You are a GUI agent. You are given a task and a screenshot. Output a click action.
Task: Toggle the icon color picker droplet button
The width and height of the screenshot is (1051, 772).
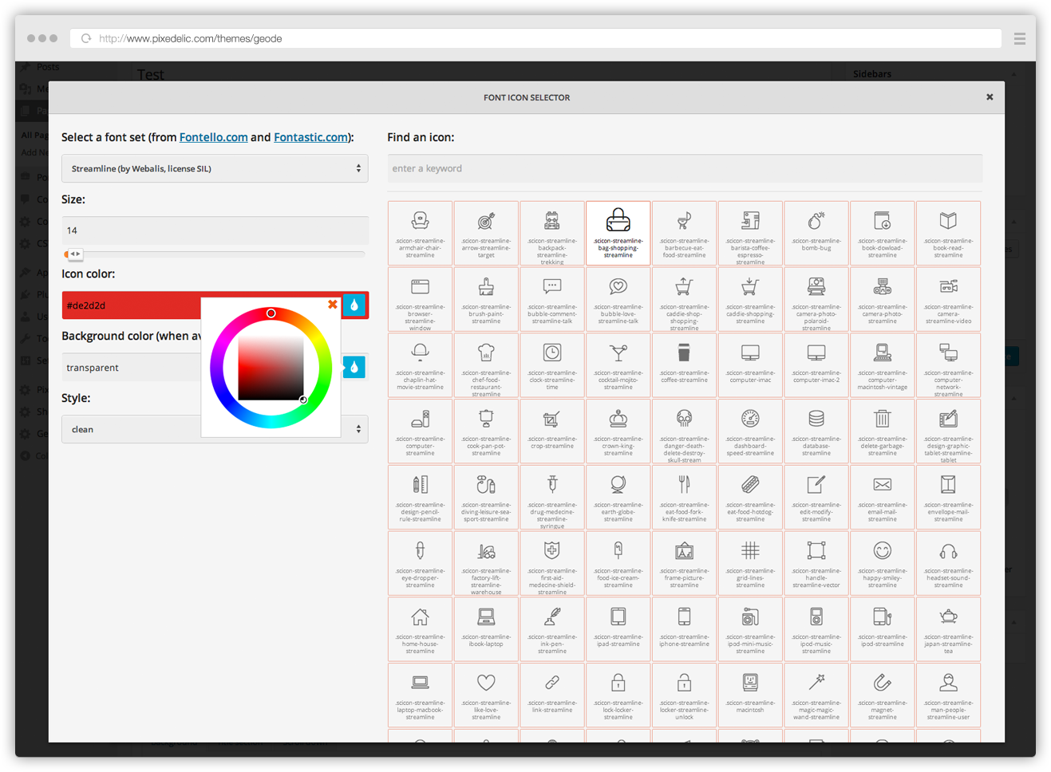[x=354, y=305]
